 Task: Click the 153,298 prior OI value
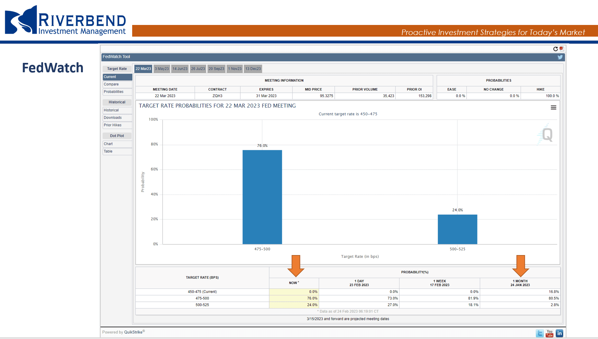tap(425, 96)
